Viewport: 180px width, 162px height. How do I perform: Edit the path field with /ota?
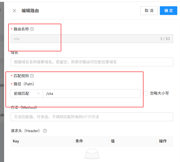tap(91, 94)
